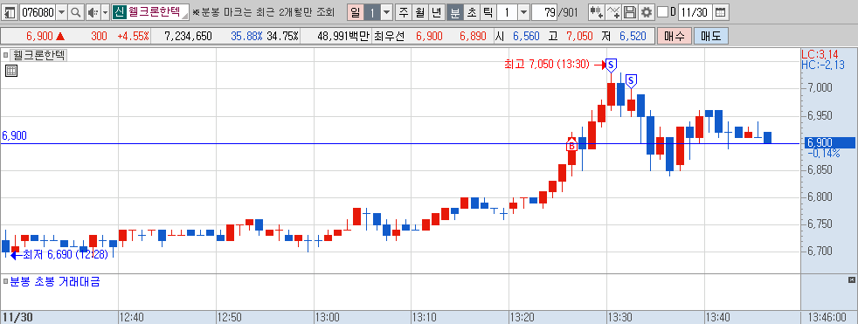Switch to 월 monthly chart
This screenshot has height=324, width=858.
419,11
